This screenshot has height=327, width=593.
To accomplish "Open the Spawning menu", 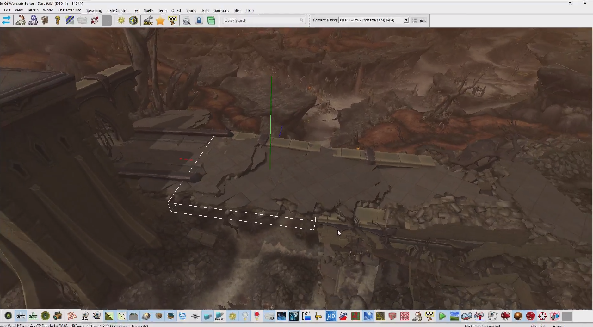I will pos(94,10).
